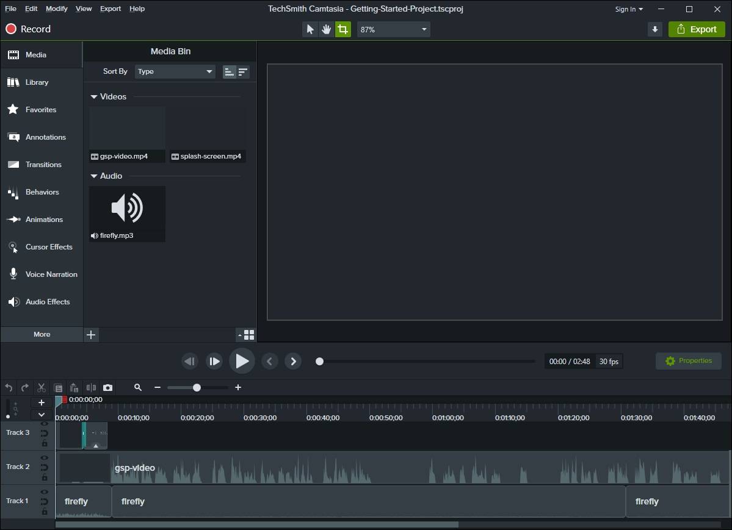Open the Voice Narration panel
The height and width of the screenshot is (530, 732).
point(42,274)
